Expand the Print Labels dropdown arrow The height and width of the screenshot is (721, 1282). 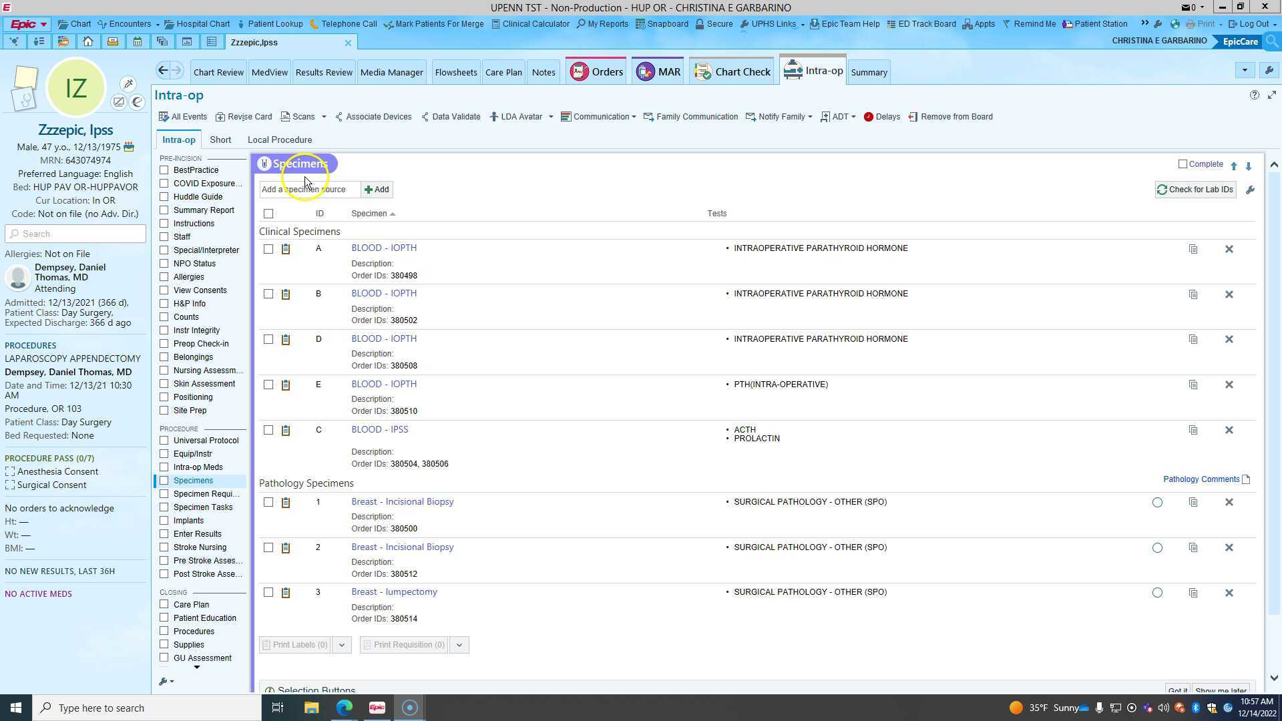(342, 645)
